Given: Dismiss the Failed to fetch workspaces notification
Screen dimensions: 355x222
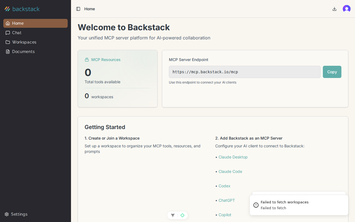Looking at the screenshot, I should click(x=299, y=205).
